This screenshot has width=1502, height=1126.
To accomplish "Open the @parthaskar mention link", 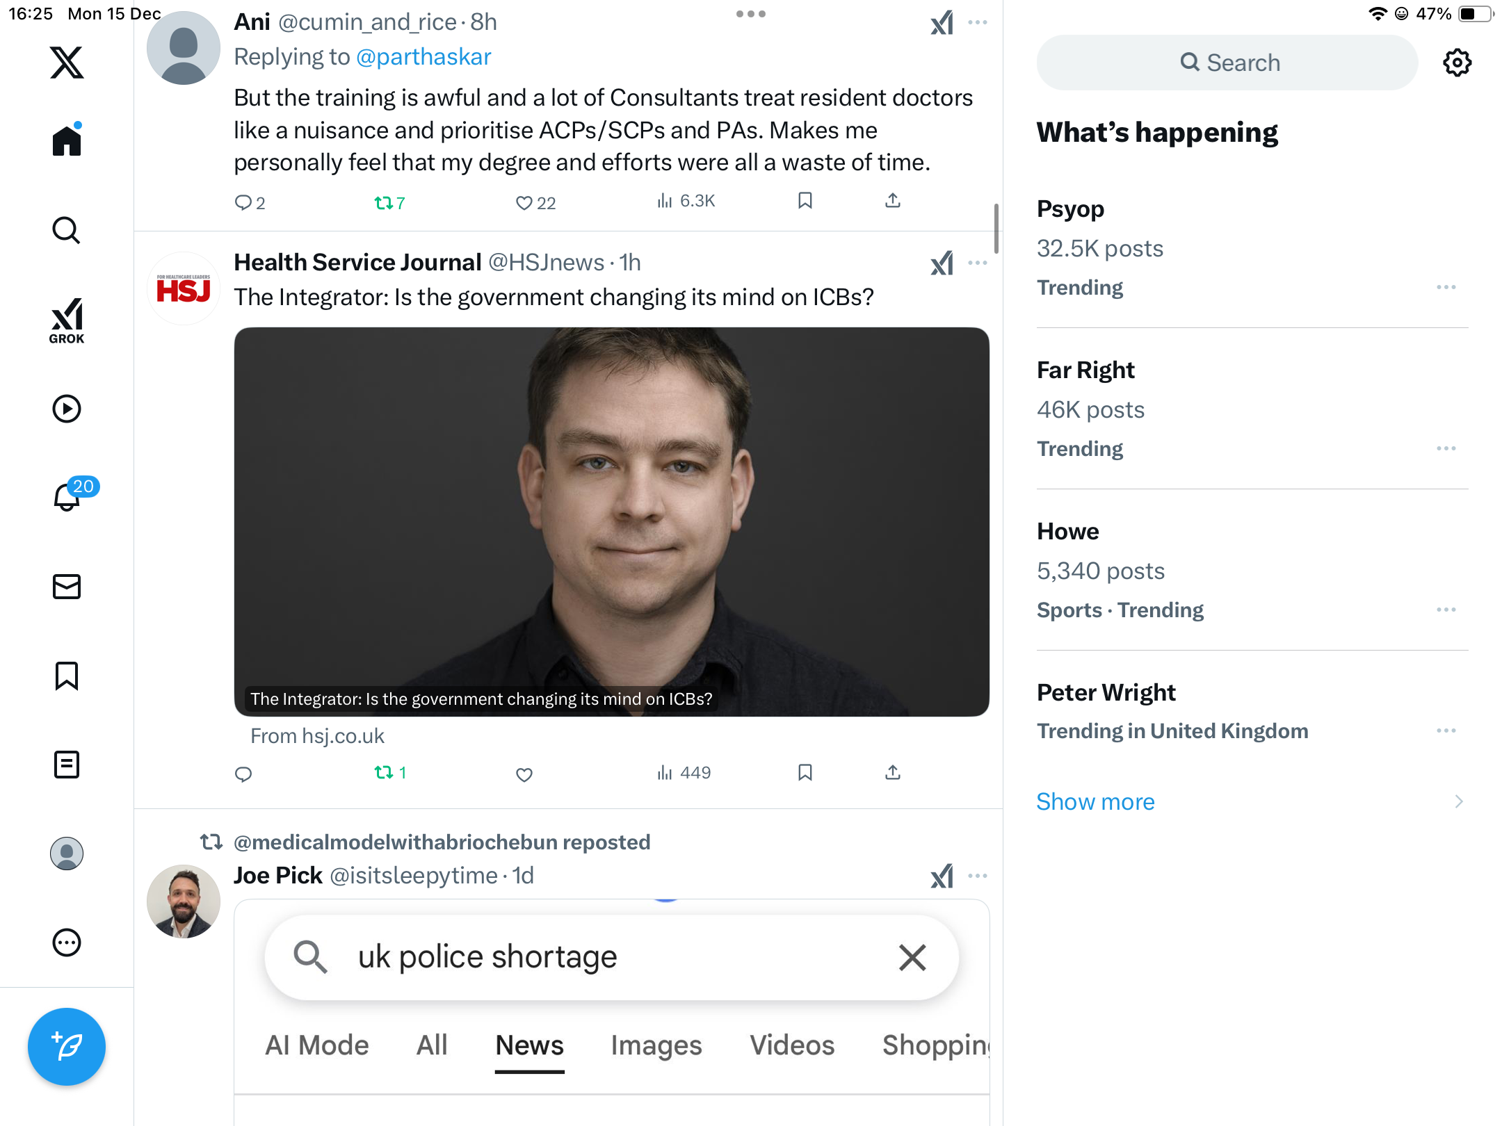I will 423,57.
